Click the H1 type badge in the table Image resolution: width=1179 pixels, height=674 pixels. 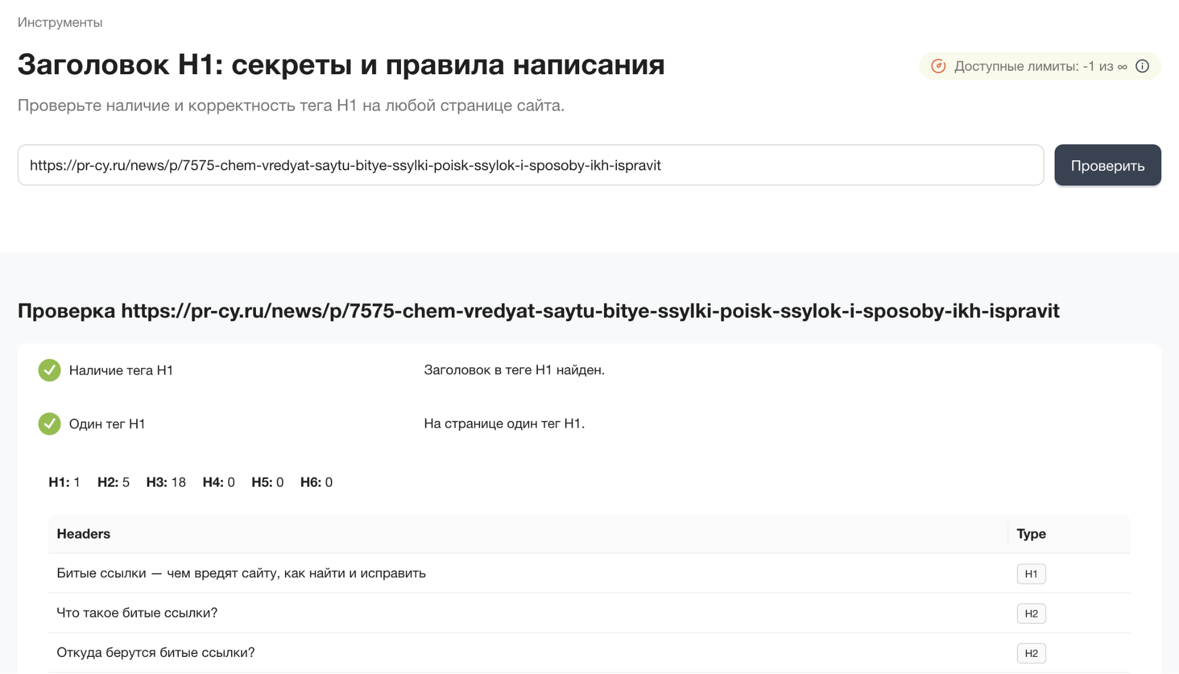click(x=1030, y=573)
